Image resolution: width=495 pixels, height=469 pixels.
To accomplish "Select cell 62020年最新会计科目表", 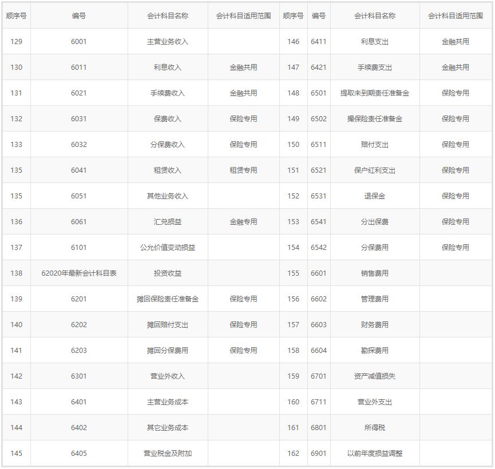I will click(79, 273).
